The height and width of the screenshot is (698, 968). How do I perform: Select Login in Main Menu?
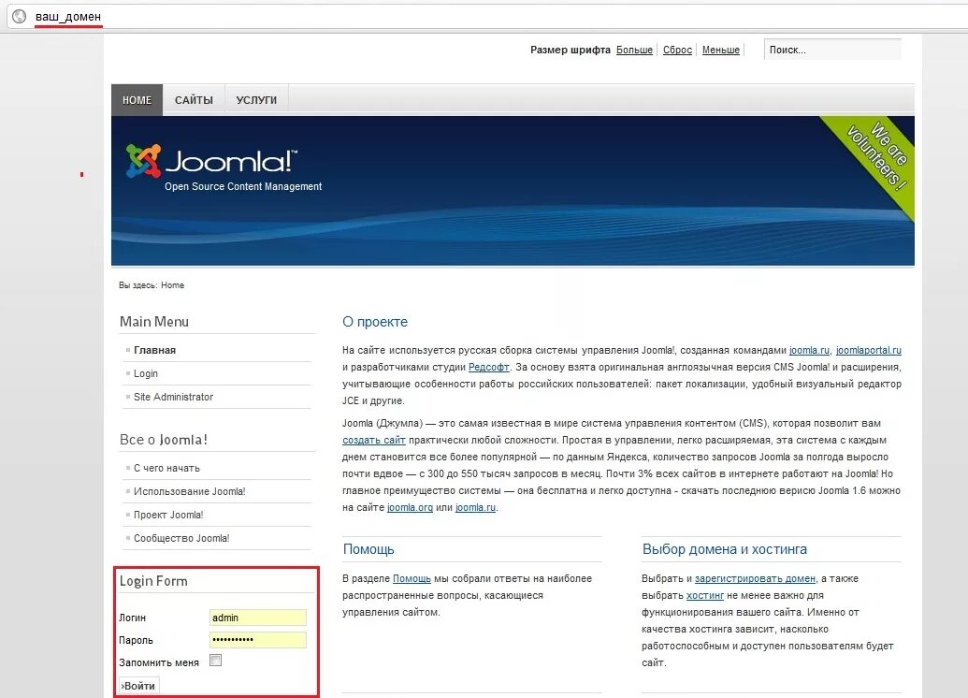point(146,373)
